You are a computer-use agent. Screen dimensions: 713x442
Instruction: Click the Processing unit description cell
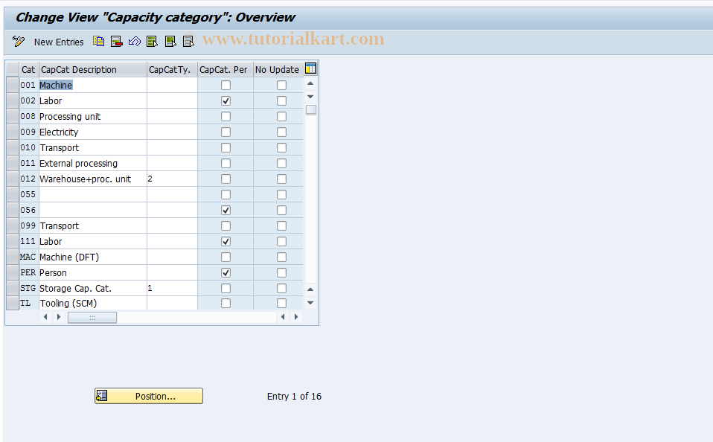pos(93,116)
